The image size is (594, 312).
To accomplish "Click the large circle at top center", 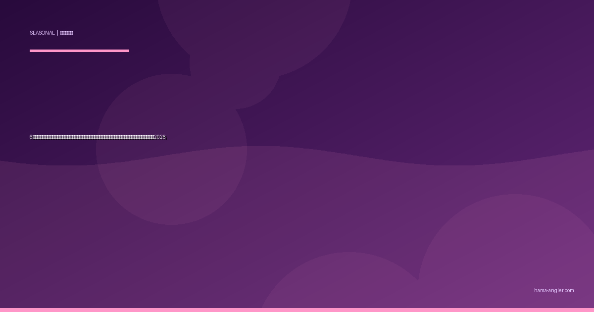I will click(254, 25).
